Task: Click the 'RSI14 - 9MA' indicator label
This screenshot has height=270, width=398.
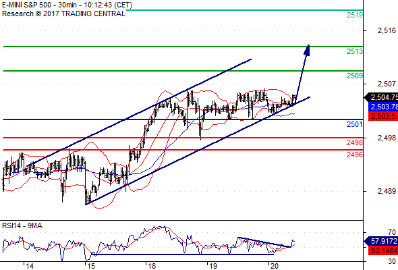Action: click(22, 225)
